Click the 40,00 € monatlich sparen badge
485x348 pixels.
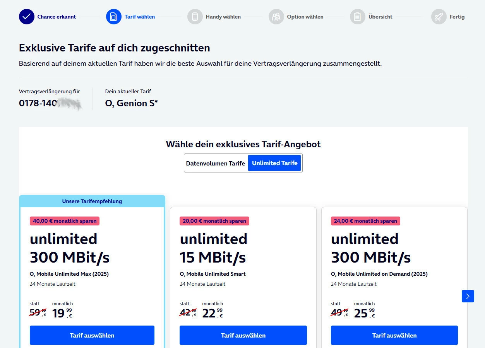(x=65, y=221)
